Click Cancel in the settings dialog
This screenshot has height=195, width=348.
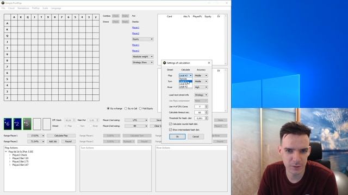(196, 136)
